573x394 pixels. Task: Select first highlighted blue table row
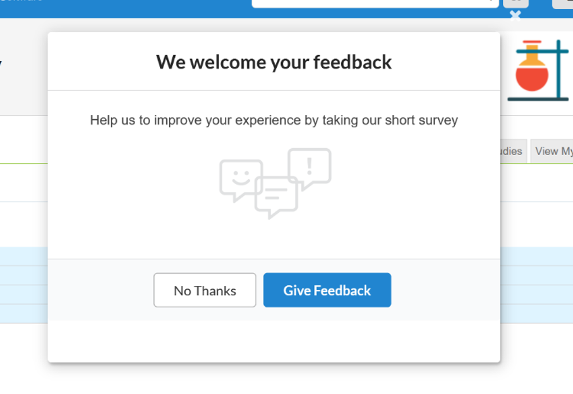point(23,256)
